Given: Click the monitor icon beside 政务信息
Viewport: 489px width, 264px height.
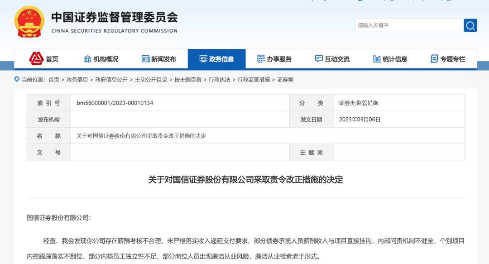Looking at the screenshot, I should 203,59.
